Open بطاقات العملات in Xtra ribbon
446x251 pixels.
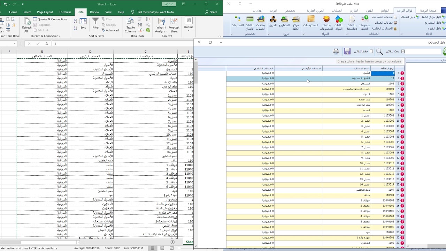[261, 23]
